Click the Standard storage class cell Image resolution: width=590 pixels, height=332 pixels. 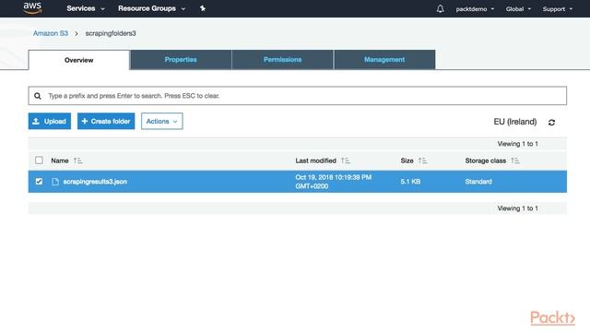point(478,182)
